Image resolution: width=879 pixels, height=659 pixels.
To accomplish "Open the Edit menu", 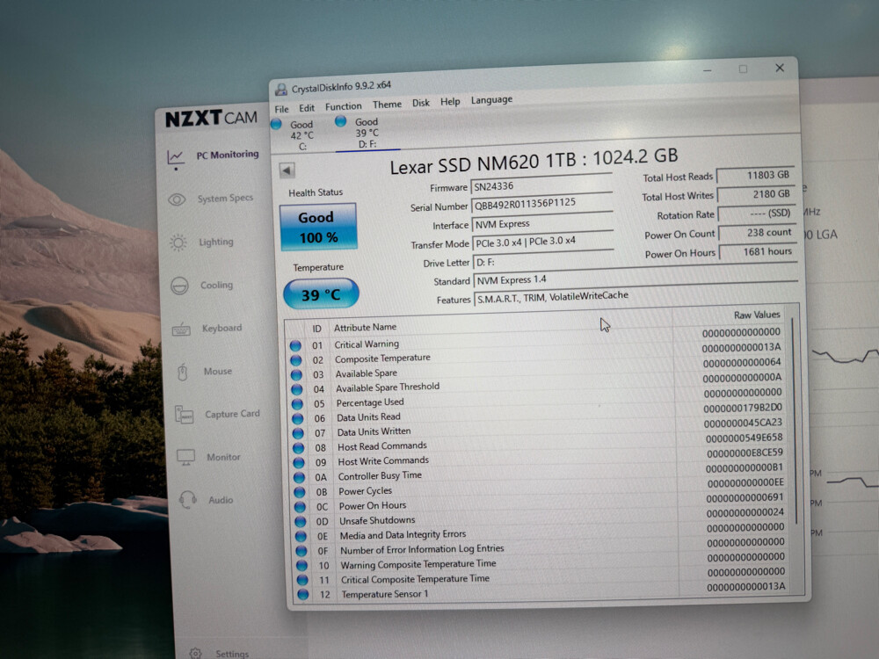I will (x=307, y=108).
